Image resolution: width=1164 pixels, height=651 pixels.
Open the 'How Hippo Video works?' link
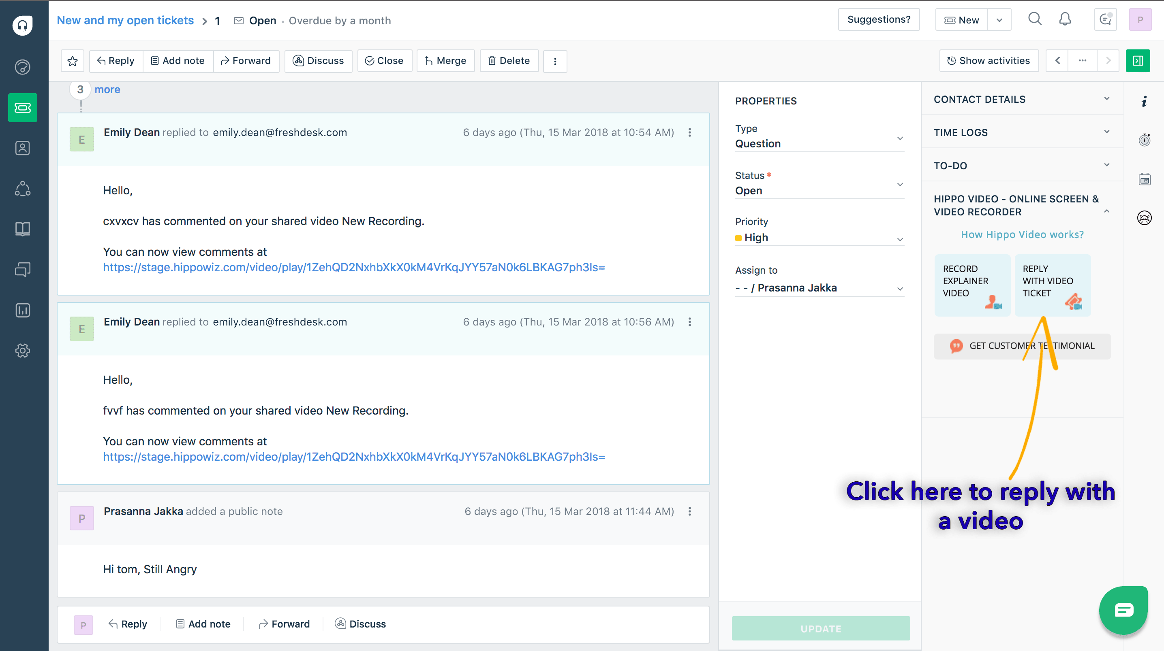(1022, 234)
